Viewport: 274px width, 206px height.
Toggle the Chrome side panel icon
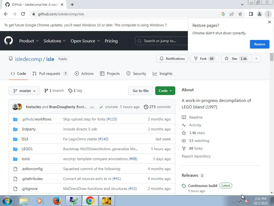point(251,14)
